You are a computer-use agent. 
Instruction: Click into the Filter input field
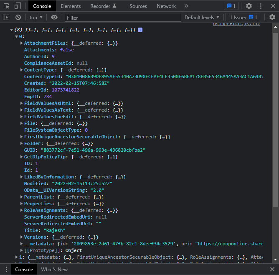pos(123,18)
